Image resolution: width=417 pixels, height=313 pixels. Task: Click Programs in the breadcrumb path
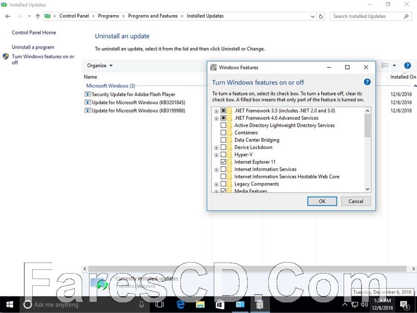(x=109, y=16)
